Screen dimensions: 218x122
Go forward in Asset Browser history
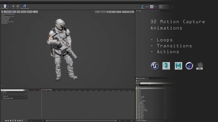[x=139, y=81]
